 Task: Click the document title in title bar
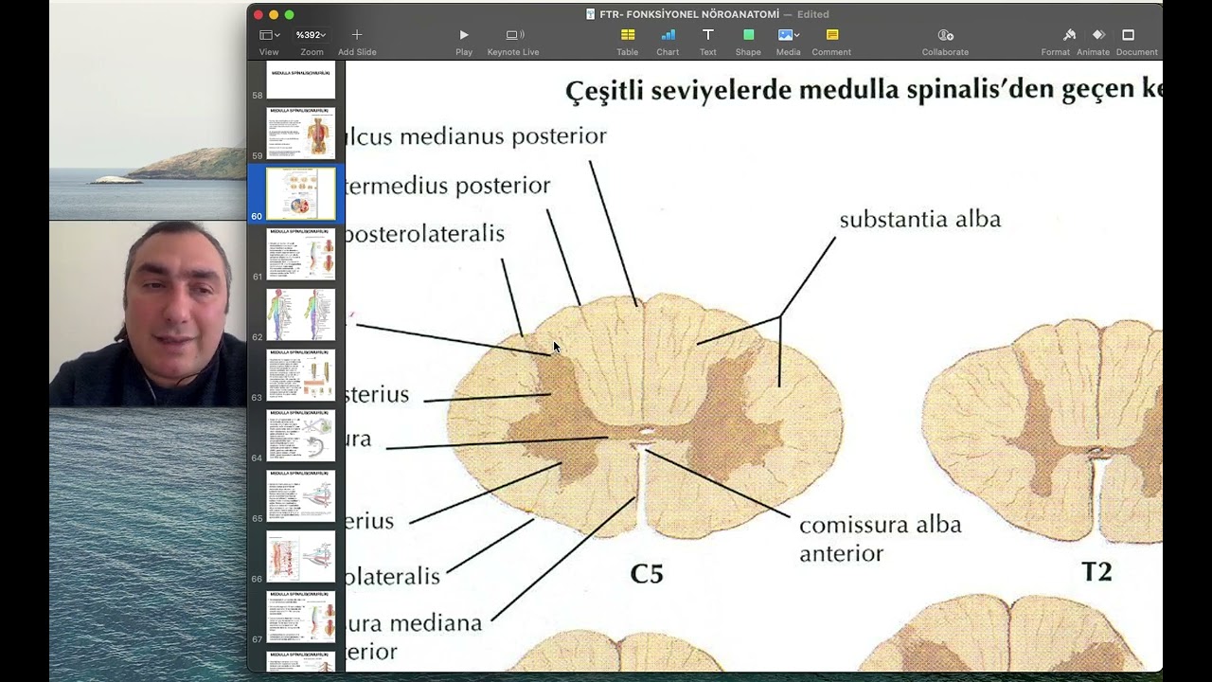[x=689, y=14]
